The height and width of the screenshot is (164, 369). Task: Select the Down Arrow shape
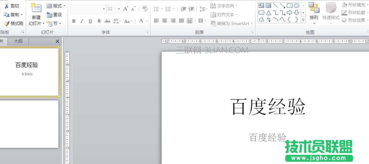(x=297, y=13)
